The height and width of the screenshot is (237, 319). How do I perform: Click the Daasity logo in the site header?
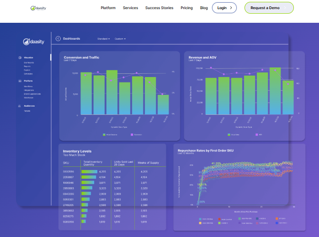(x=38, y=8)
